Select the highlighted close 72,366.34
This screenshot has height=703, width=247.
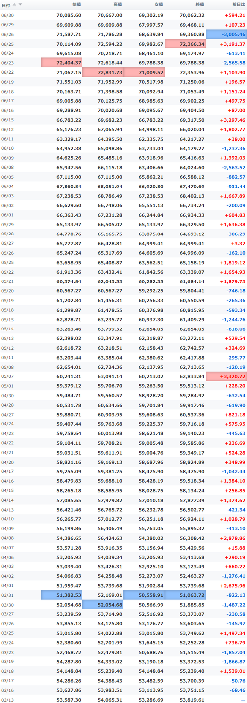[x=185, y=44]
